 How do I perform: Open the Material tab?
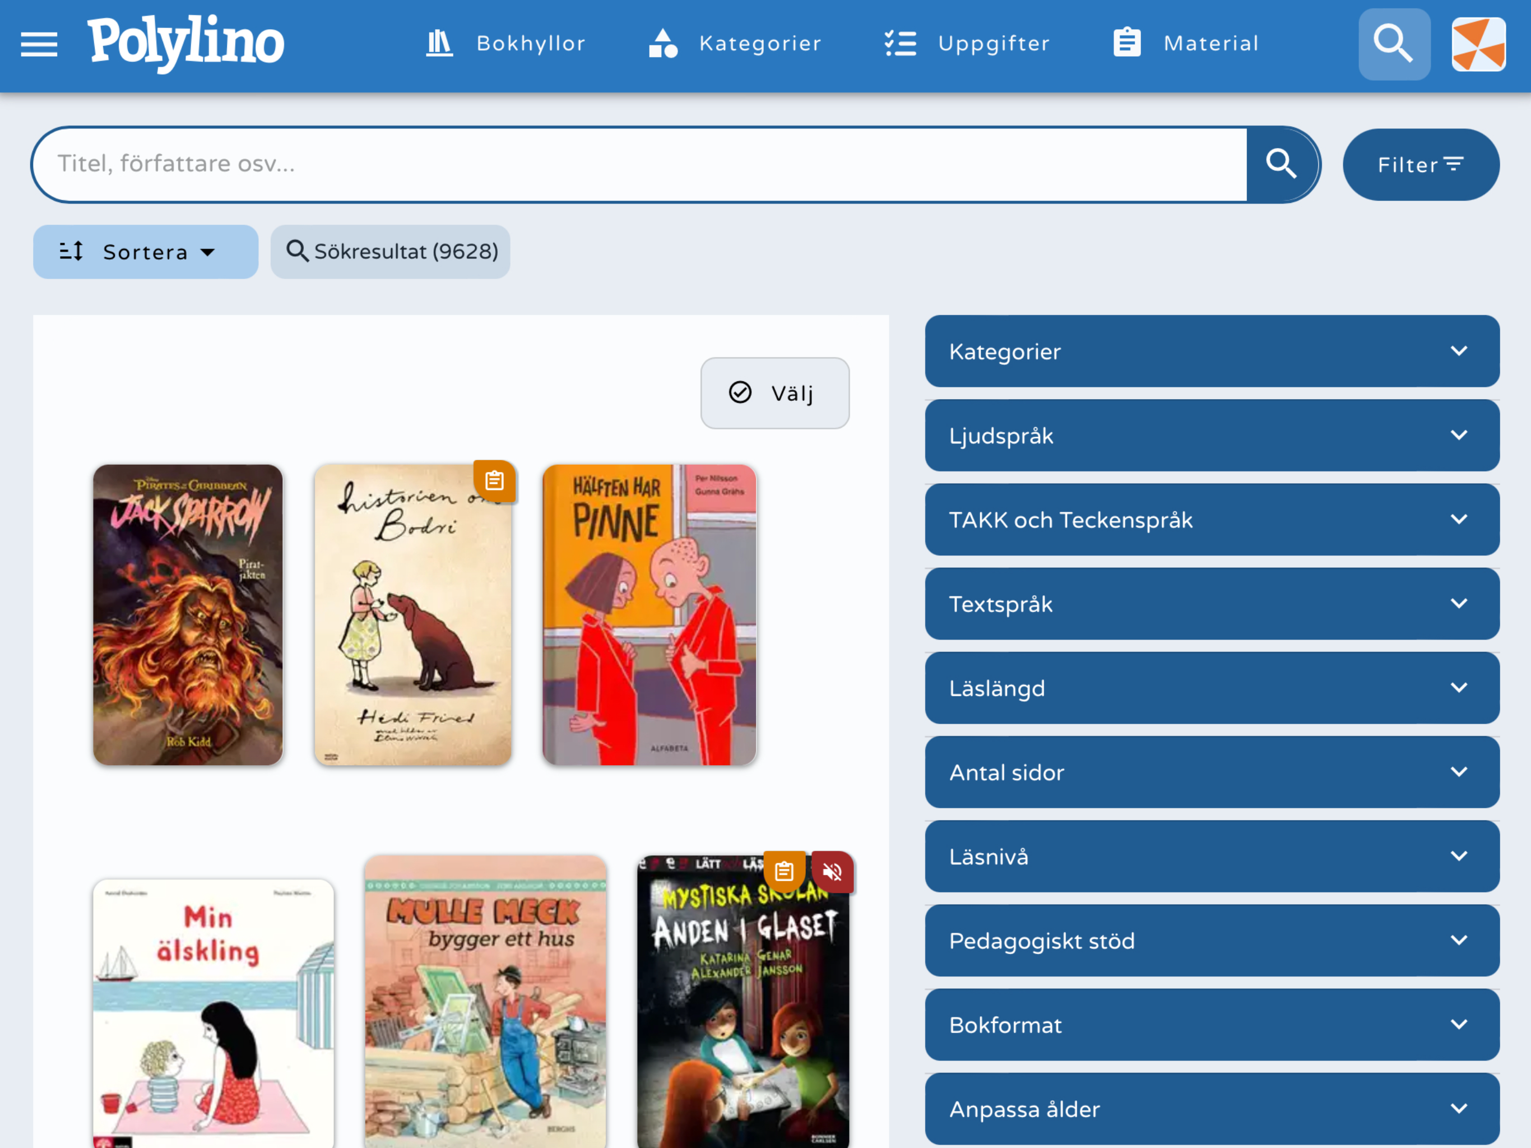[x=1186, y=44]
